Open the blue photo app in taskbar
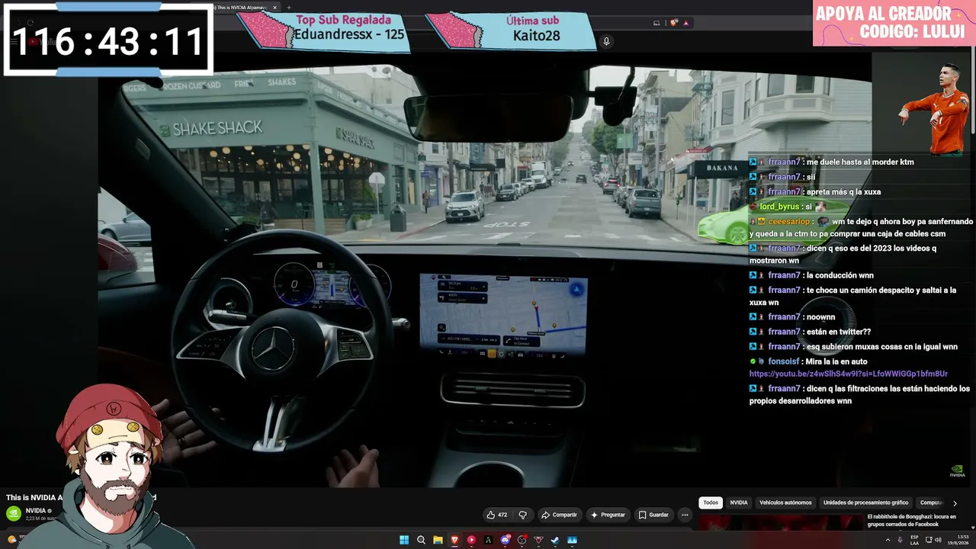Screen dimensions: 976x549 point(572,540)
